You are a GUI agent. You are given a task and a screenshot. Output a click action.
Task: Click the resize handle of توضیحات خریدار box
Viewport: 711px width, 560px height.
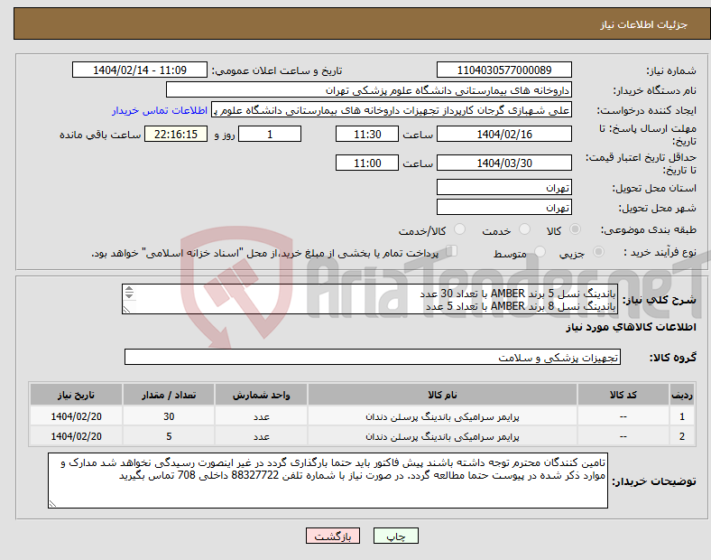pos(52,503)
